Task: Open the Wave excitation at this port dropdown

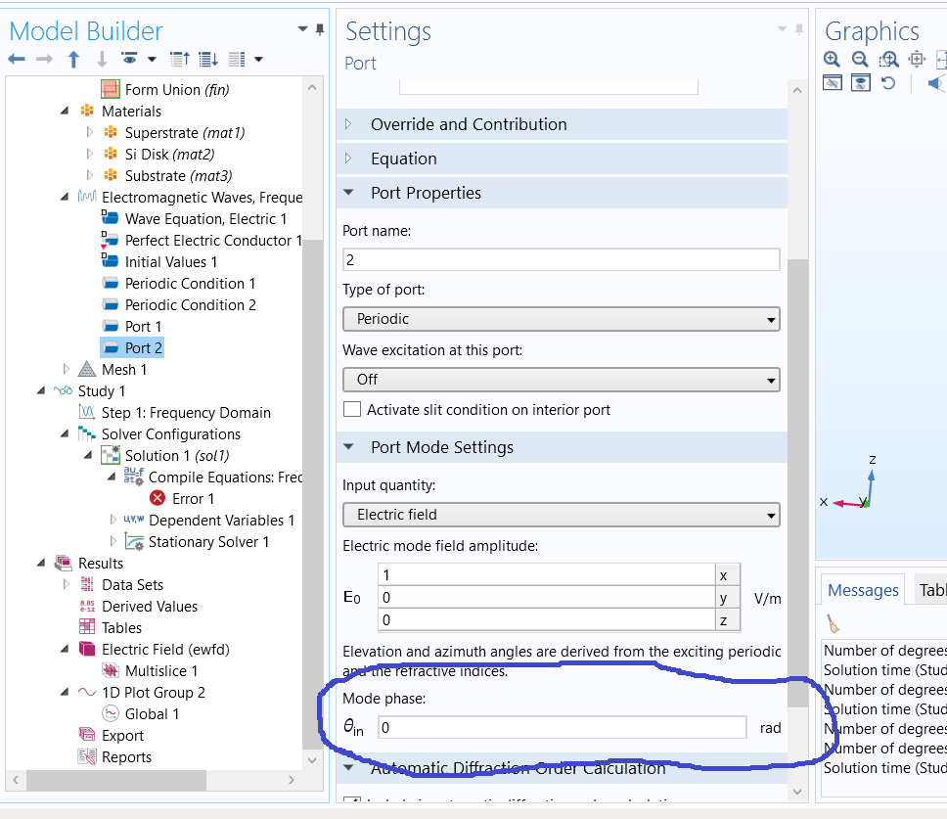Action: (561, 380)
